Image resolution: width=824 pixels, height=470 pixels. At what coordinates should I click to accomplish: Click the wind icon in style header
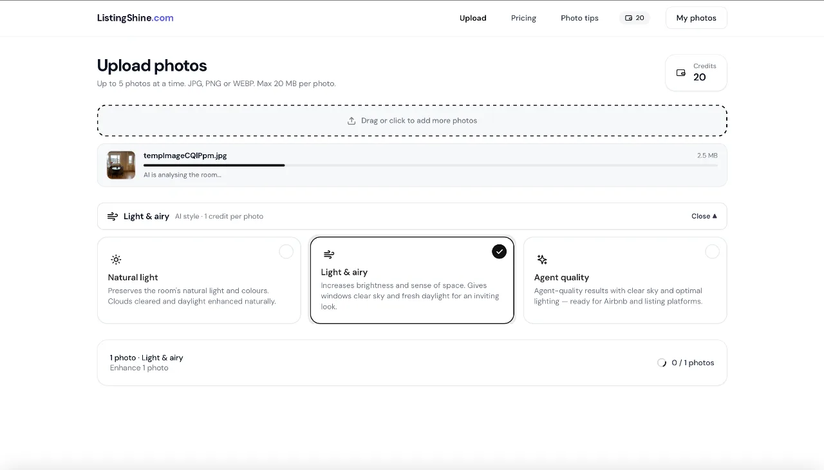113,216
